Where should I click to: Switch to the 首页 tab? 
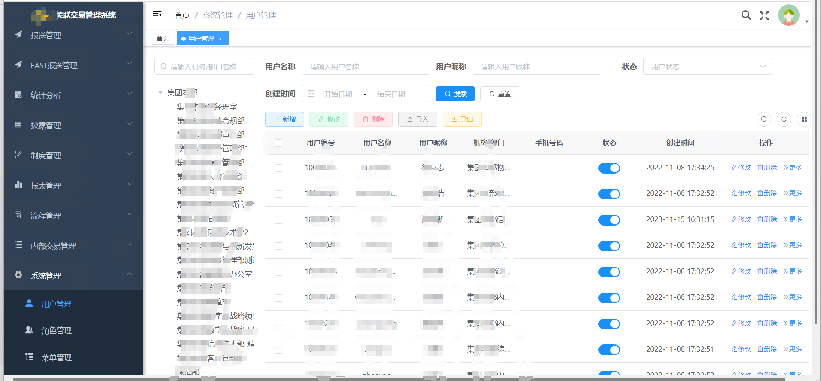click(x=163, y=38)
